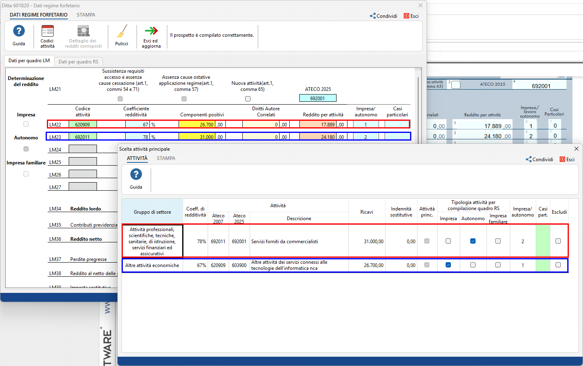Click the Pulisci broom icon
The image size is (583, 366).
coord(122,32)
